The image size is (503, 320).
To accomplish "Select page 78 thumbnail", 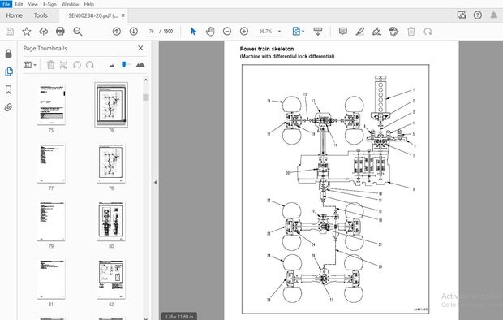I will click(111, 163).
